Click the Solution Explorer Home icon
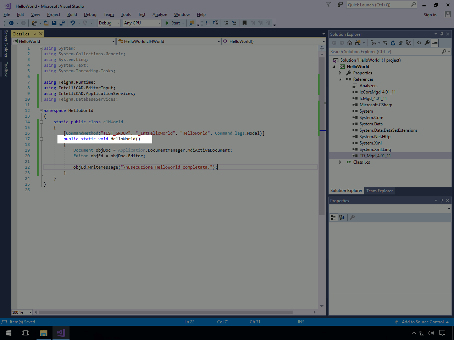Image resolution: width=454 pixels, height=340 pixels. click(x=350, y=43)
